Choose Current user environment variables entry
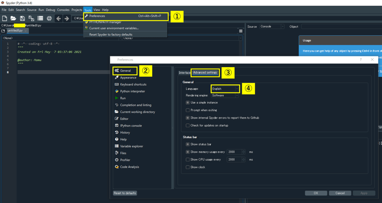382x203 pixels. [x=125, y=28]
